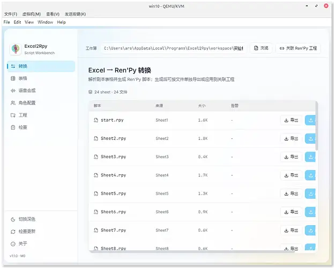Screen dimensions: 334x268
Task: Click the script list vertical scrollbar
Action: click(x=317, y=126)
